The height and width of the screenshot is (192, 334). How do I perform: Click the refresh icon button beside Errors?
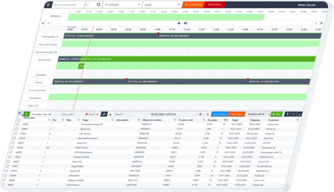[104, 114]
